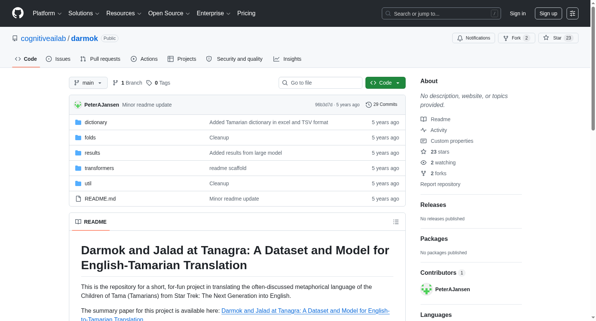The image size is (596, 321).
Task: Open the readme scaffold commit message
Action: tap(228, 168)
